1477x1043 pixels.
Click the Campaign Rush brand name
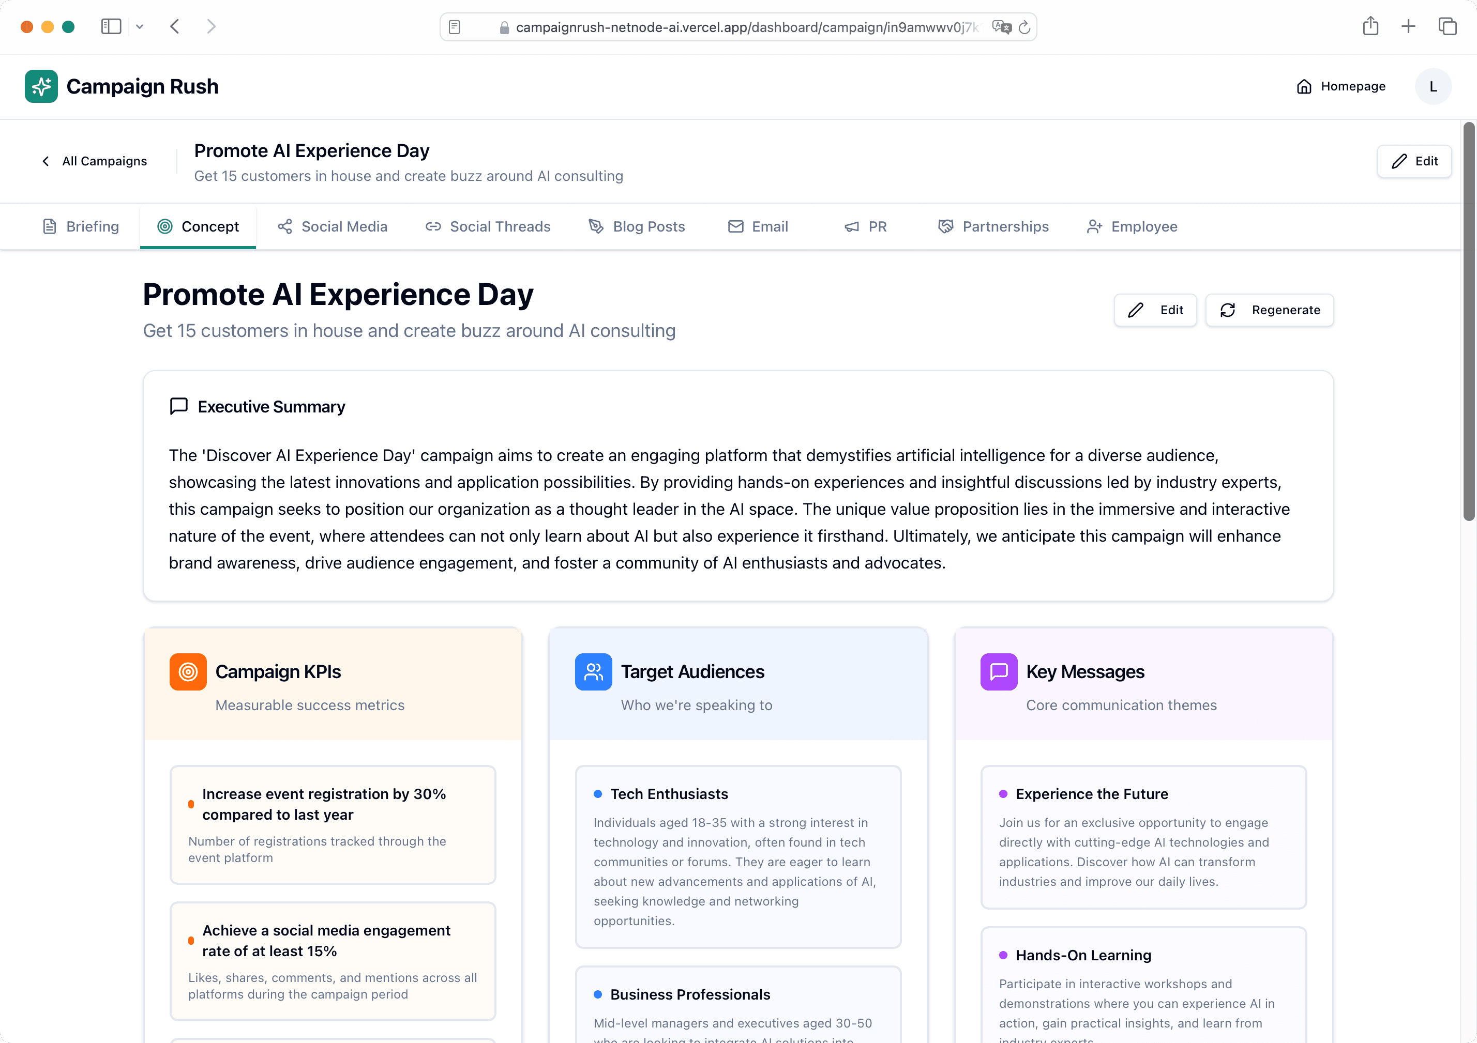[142, 86]
